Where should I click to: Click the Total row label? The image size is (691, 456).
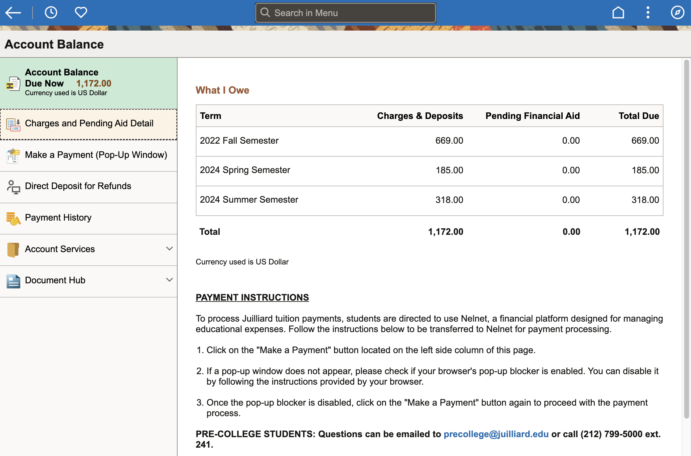pos(210,232)
